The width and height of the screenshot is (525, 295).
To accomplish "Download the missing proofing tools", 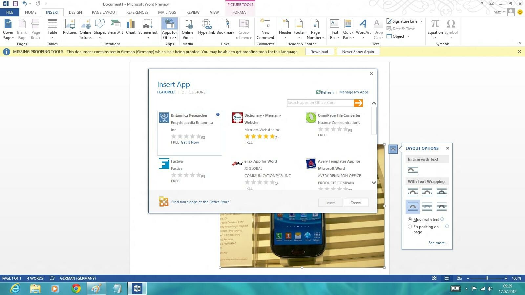I will coord(319,51).
